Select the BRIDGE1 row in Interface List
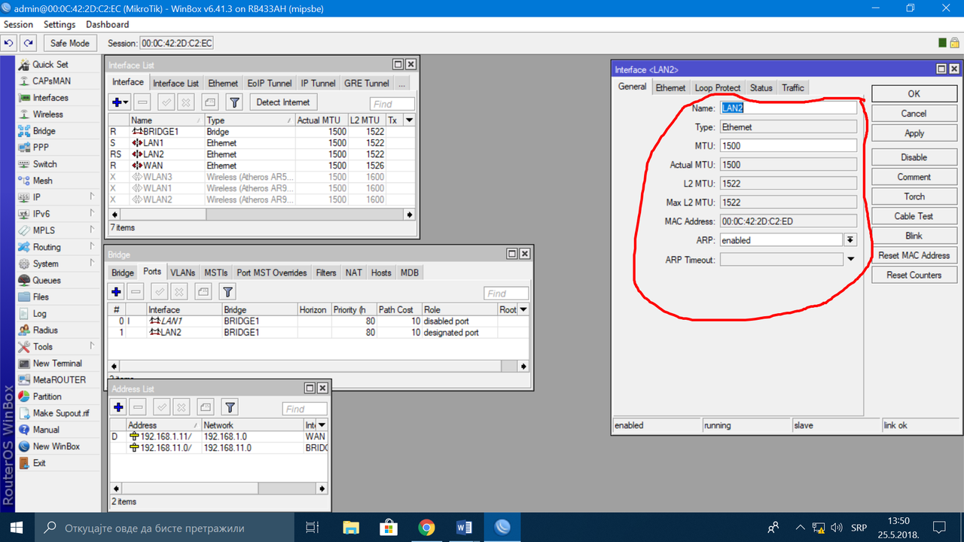964x542 pixels. tap(262, 132)
